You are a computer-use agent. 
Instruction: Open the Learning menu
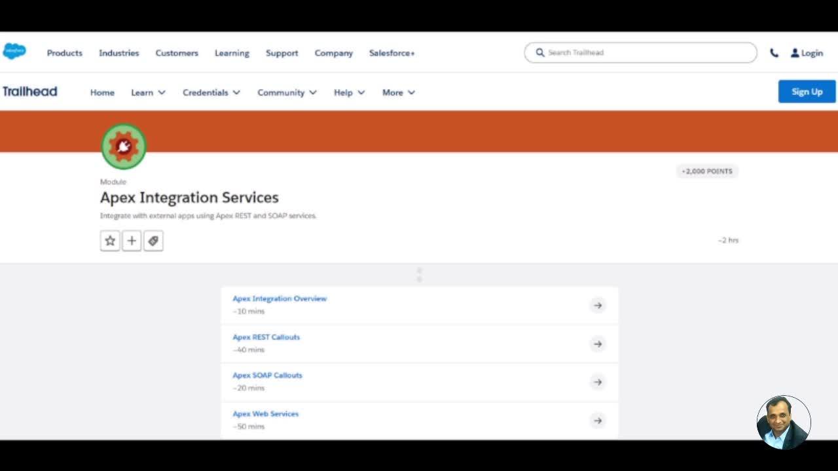[232, 53]
